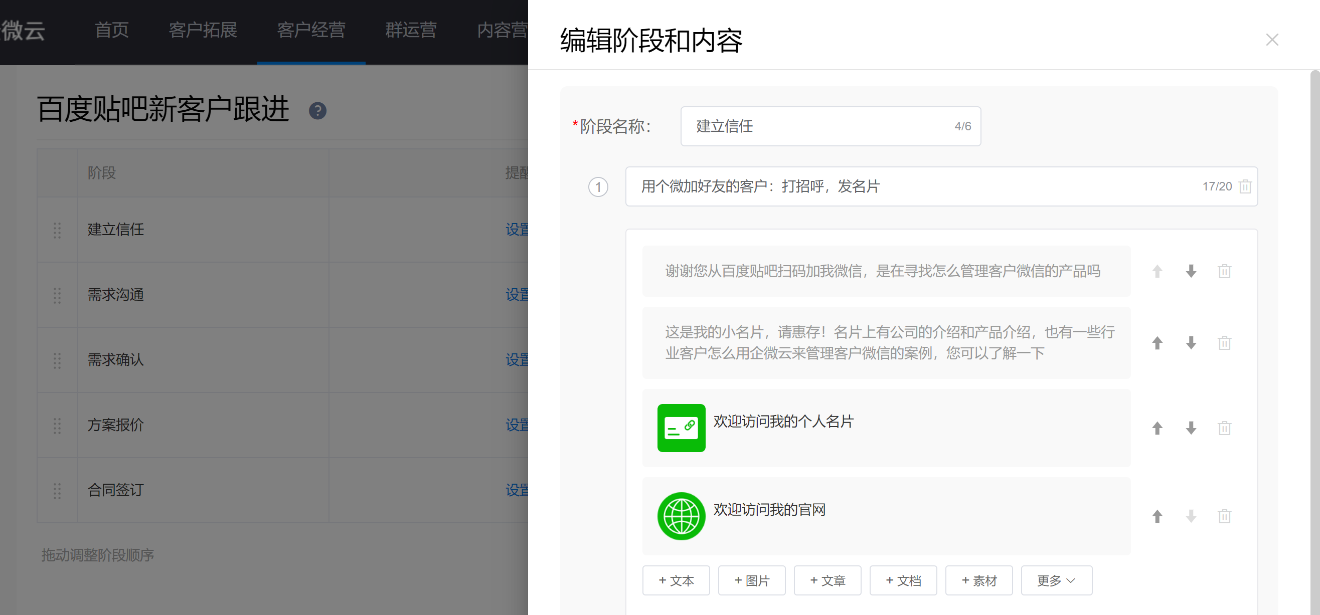
Task: Click disabled down arrow for 欢迎访问我的官网
Action: (x=1191, y=516)
